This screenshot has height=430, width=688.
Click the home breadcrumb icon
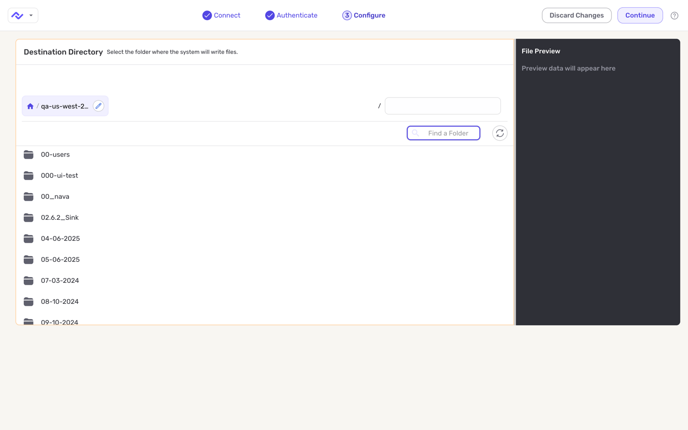pyautogui.click(x=30, y=106)
